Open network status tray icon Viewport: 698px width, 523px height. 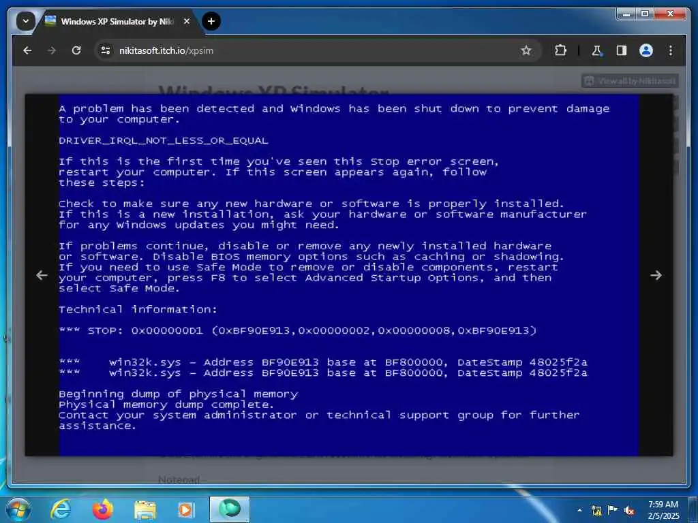pyautogui.click(x=596, y=510)
